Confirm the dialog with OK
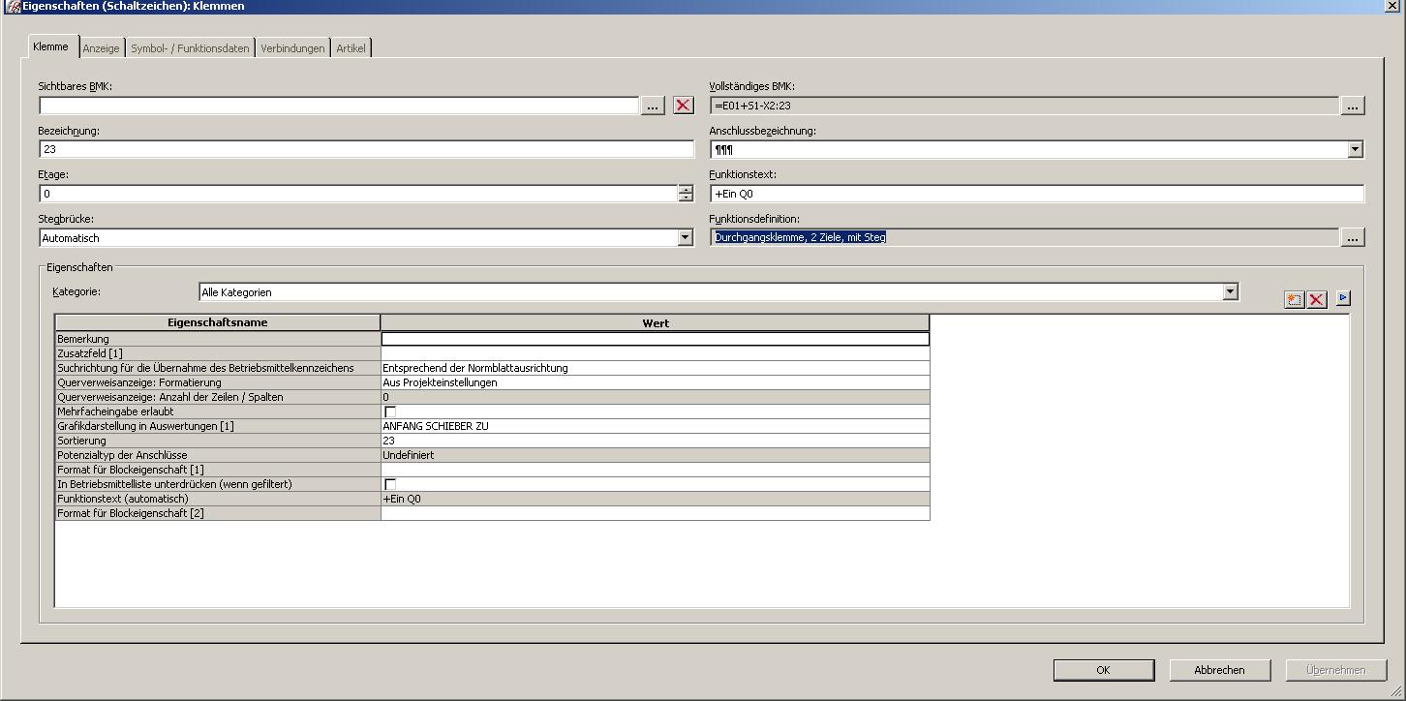Image resolution: width=1406 pixels, height=701 pixels. pos(1103,670)
